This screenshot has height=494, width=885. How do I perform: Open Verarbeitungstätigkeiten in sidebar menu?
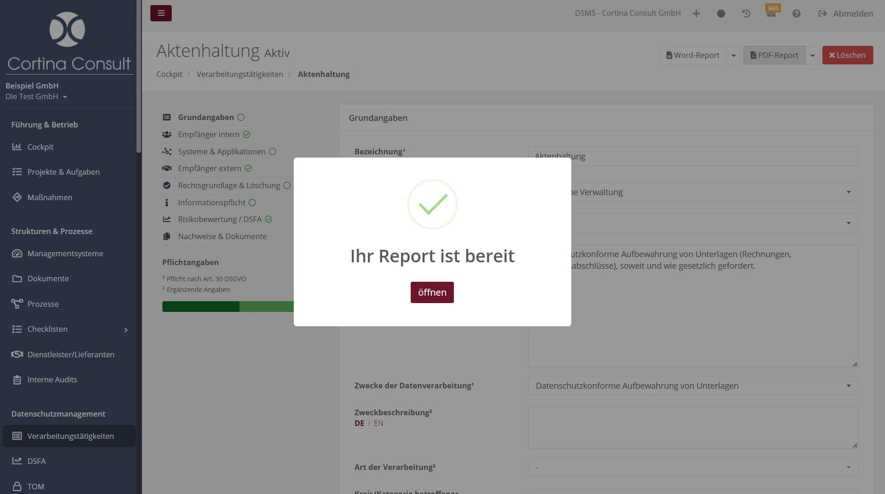pos(70,436)
